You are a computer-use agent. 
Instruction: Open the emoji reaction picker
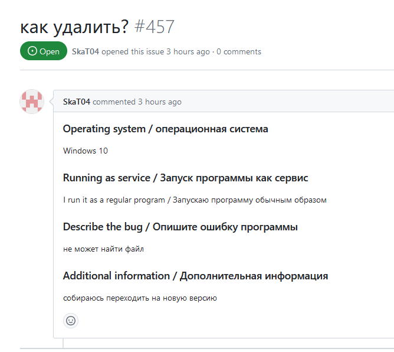click(x=71, y=321)
